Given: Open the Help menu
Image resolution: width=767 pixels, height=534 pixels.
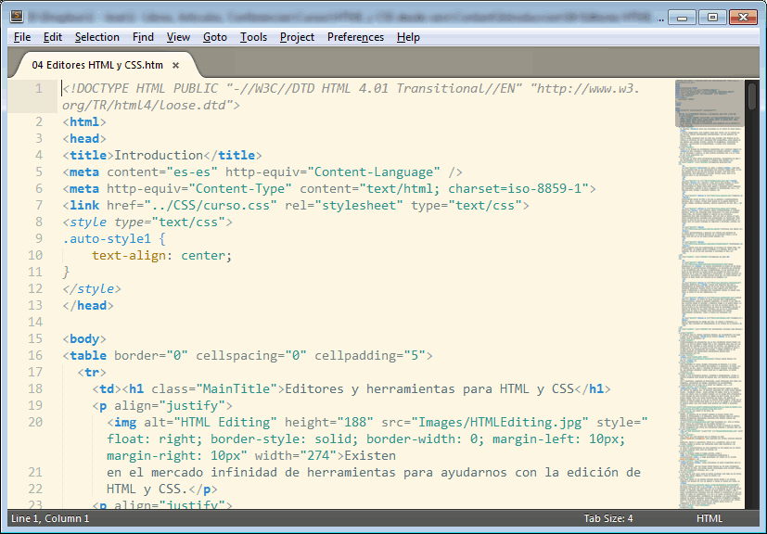Looking at the screenshot, I should [406, 37].
